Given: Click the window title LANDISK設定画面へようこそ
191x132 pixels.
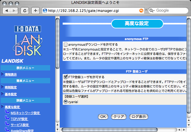Looking at the screenshot, I should pos(95,3).
